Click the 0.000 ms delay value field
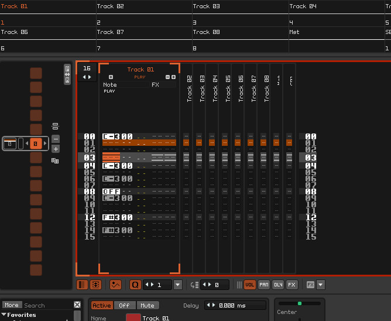Screen dimensions: 391x321 tap(241, 306)
